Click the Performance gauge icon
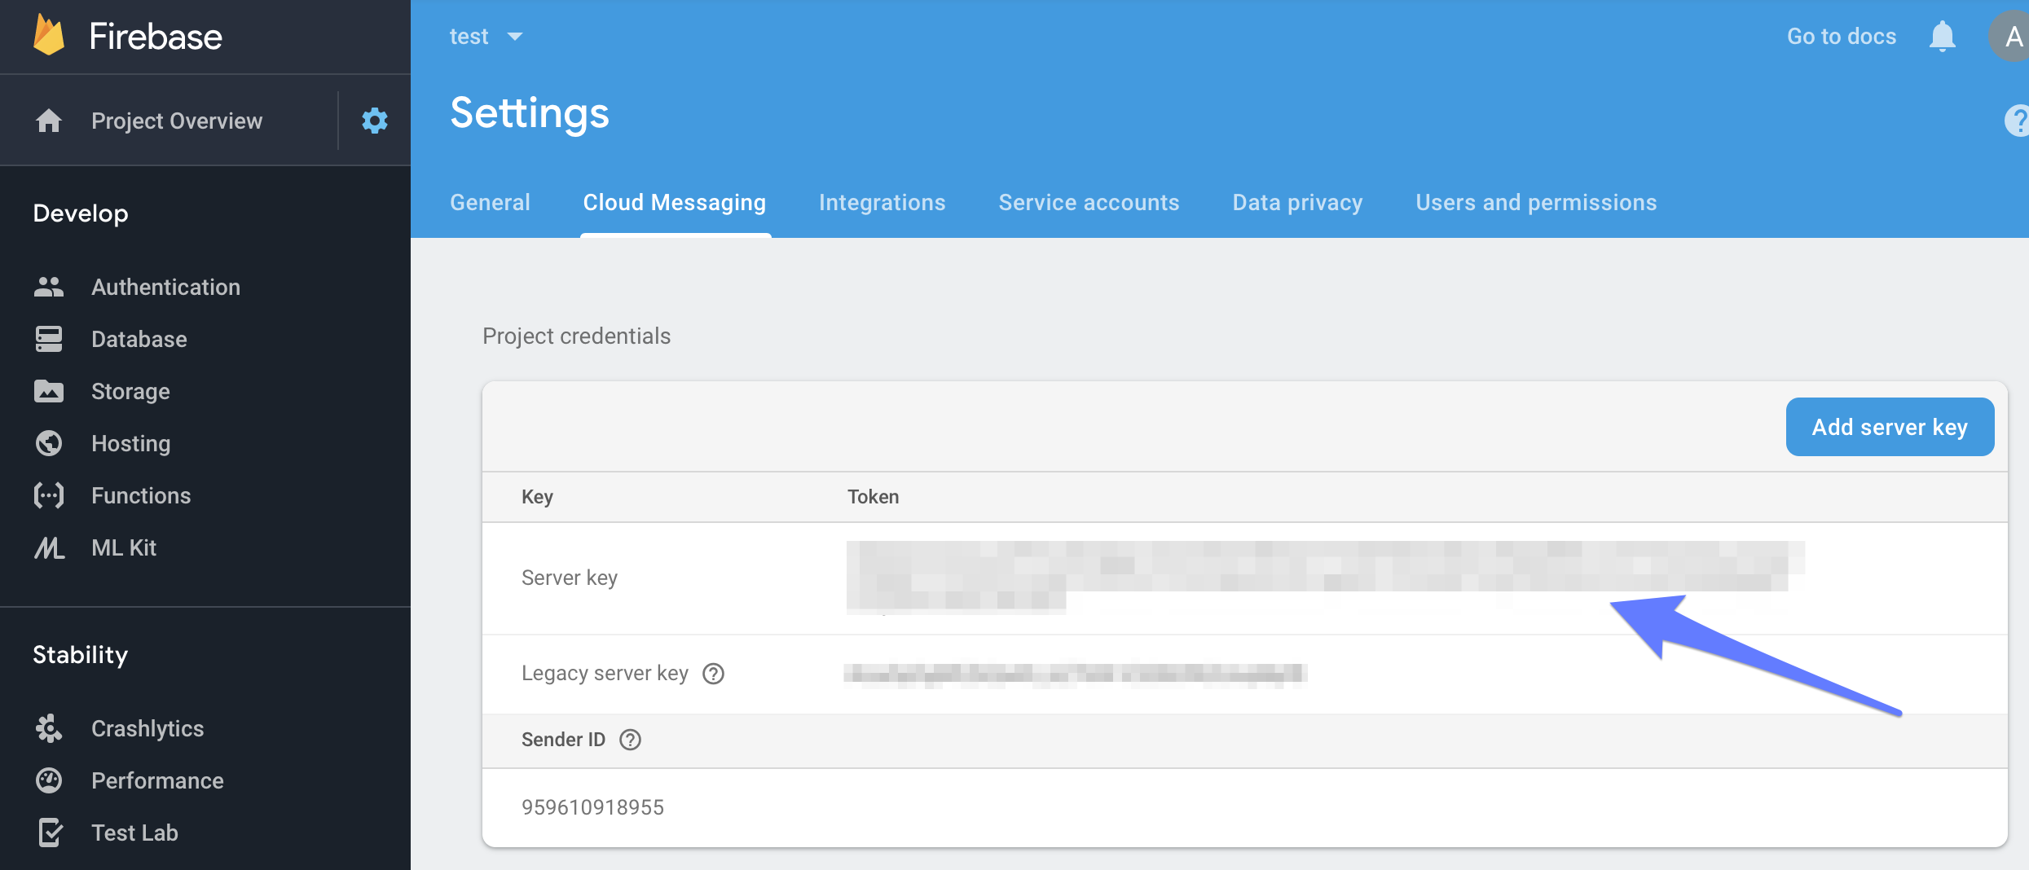The image size is (2029, 870). (49, 780)
